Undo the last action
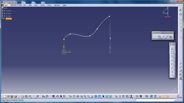 [30, 96]
